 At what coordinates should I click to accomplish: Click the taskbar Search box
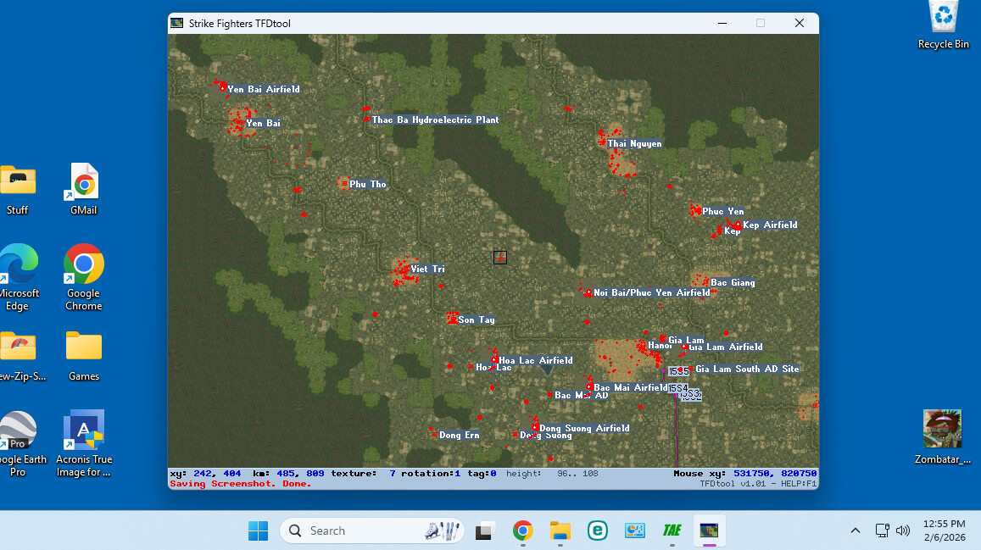(x=371, y=531)
